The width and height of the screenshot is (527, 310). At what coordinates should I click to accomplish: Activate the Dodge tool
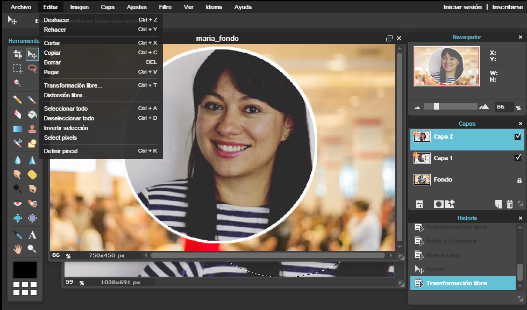click(17, 189)
